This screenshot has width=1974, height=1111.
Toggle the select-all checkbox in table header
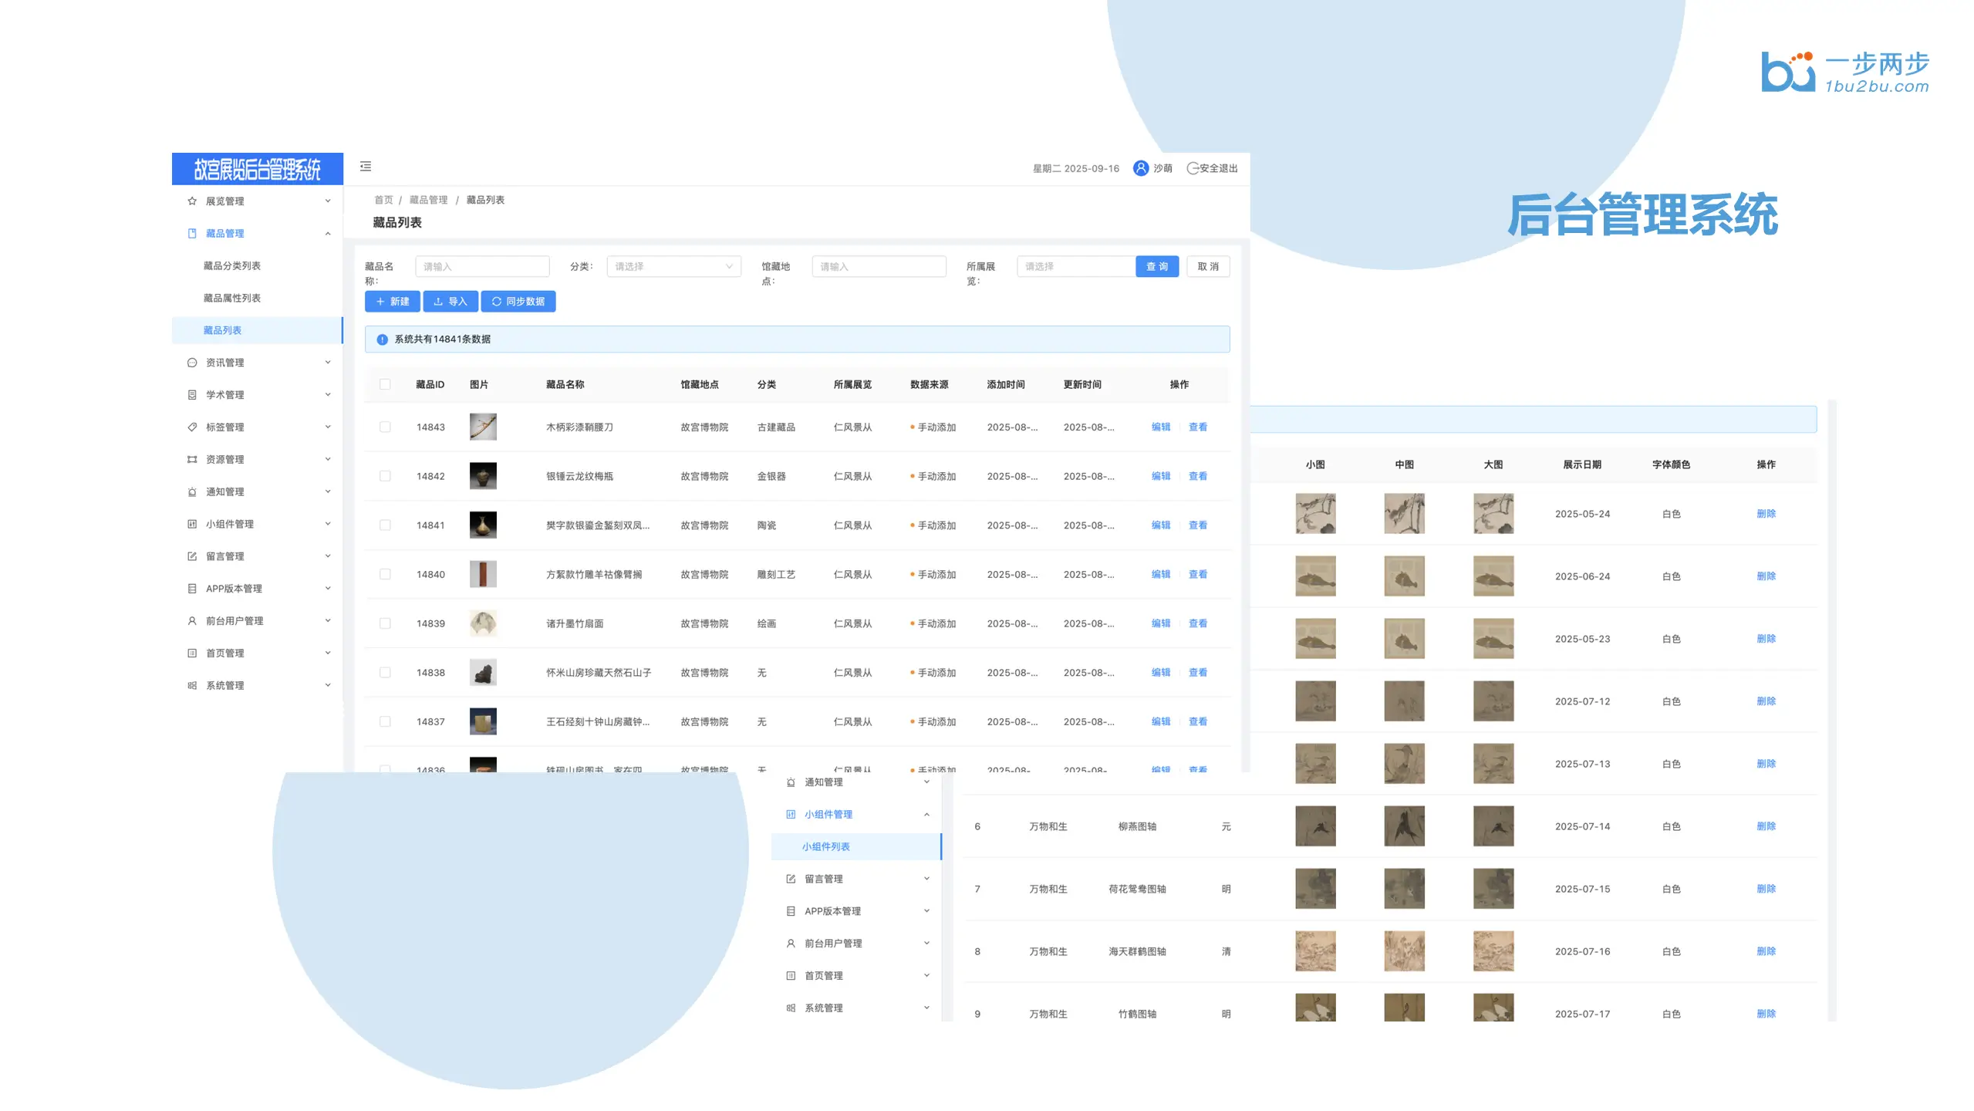tap(385, 384)
